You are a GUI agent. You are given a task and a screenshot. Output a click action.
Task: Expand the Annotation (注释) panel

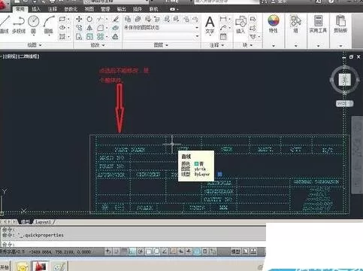tap(216, 45)
